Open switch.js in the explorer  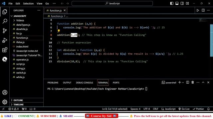click(x=21, y=73)
